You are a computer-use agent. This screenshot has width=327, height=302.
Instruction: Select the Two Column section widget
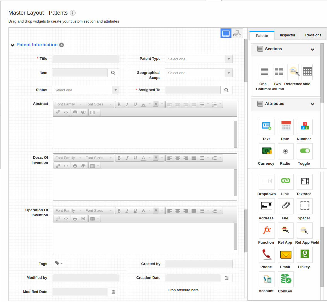pyautogui.click(x=278, y=72)
